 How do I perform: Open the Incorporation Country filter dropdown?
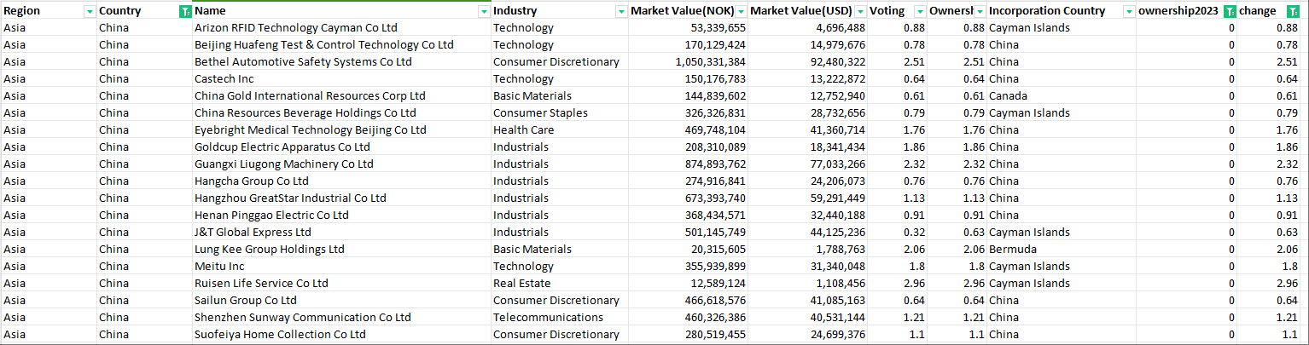(1128, 11)
